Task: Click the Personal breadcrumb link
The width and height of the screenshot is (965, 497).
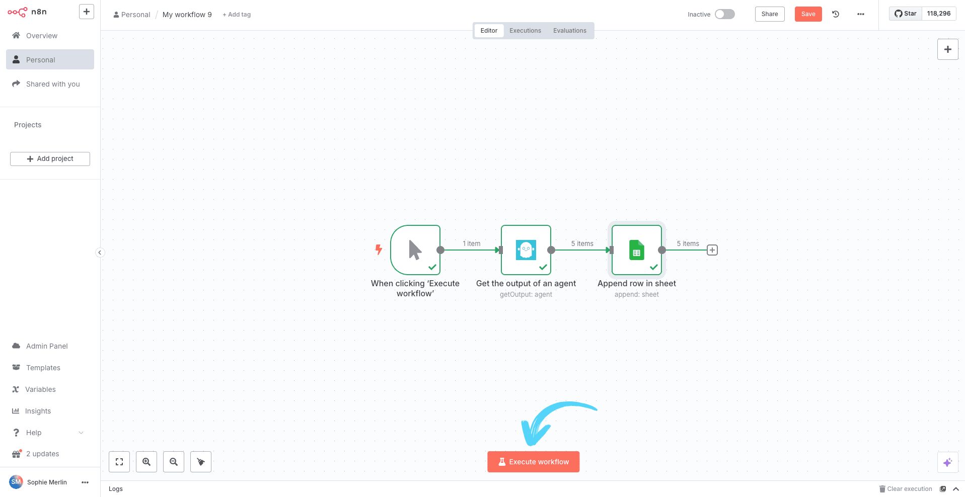Action: (x=132, y=15)
